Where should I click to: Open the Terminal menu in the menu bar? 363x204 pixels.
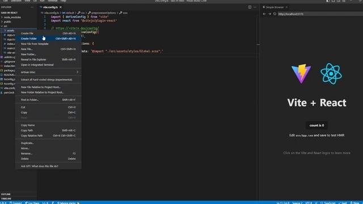(x=52, y=1)
